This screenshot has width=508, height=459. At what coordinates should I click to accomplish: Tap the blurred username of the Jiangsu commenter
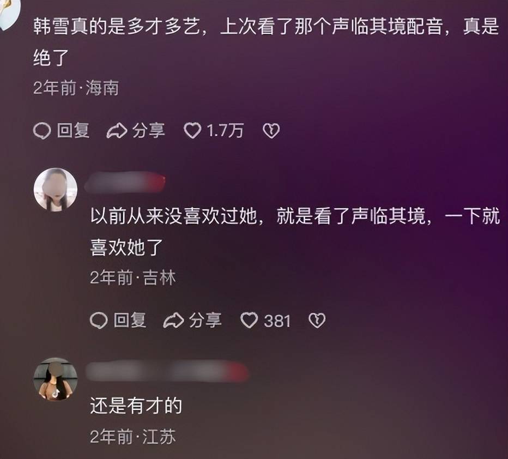pyautogui.click(x=167, y=372)
